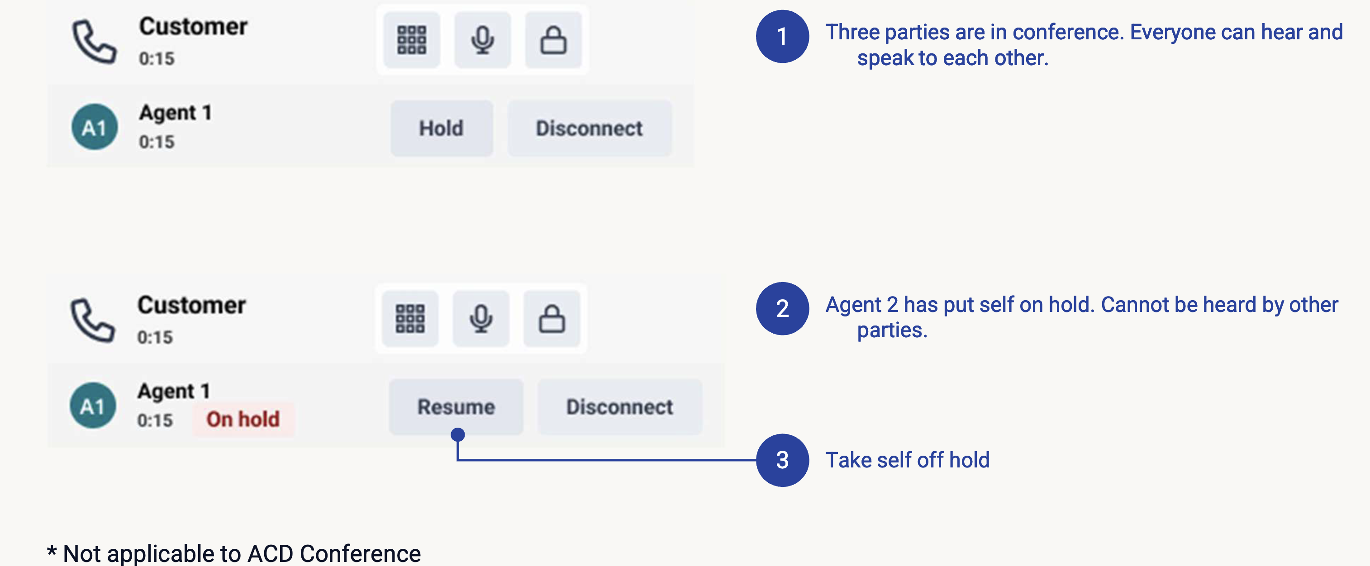Image resolution: width=1370 pixels, height=566 pixels.
Task: Mute microphone in the panel with Hold button
Action: click(482, 40)
